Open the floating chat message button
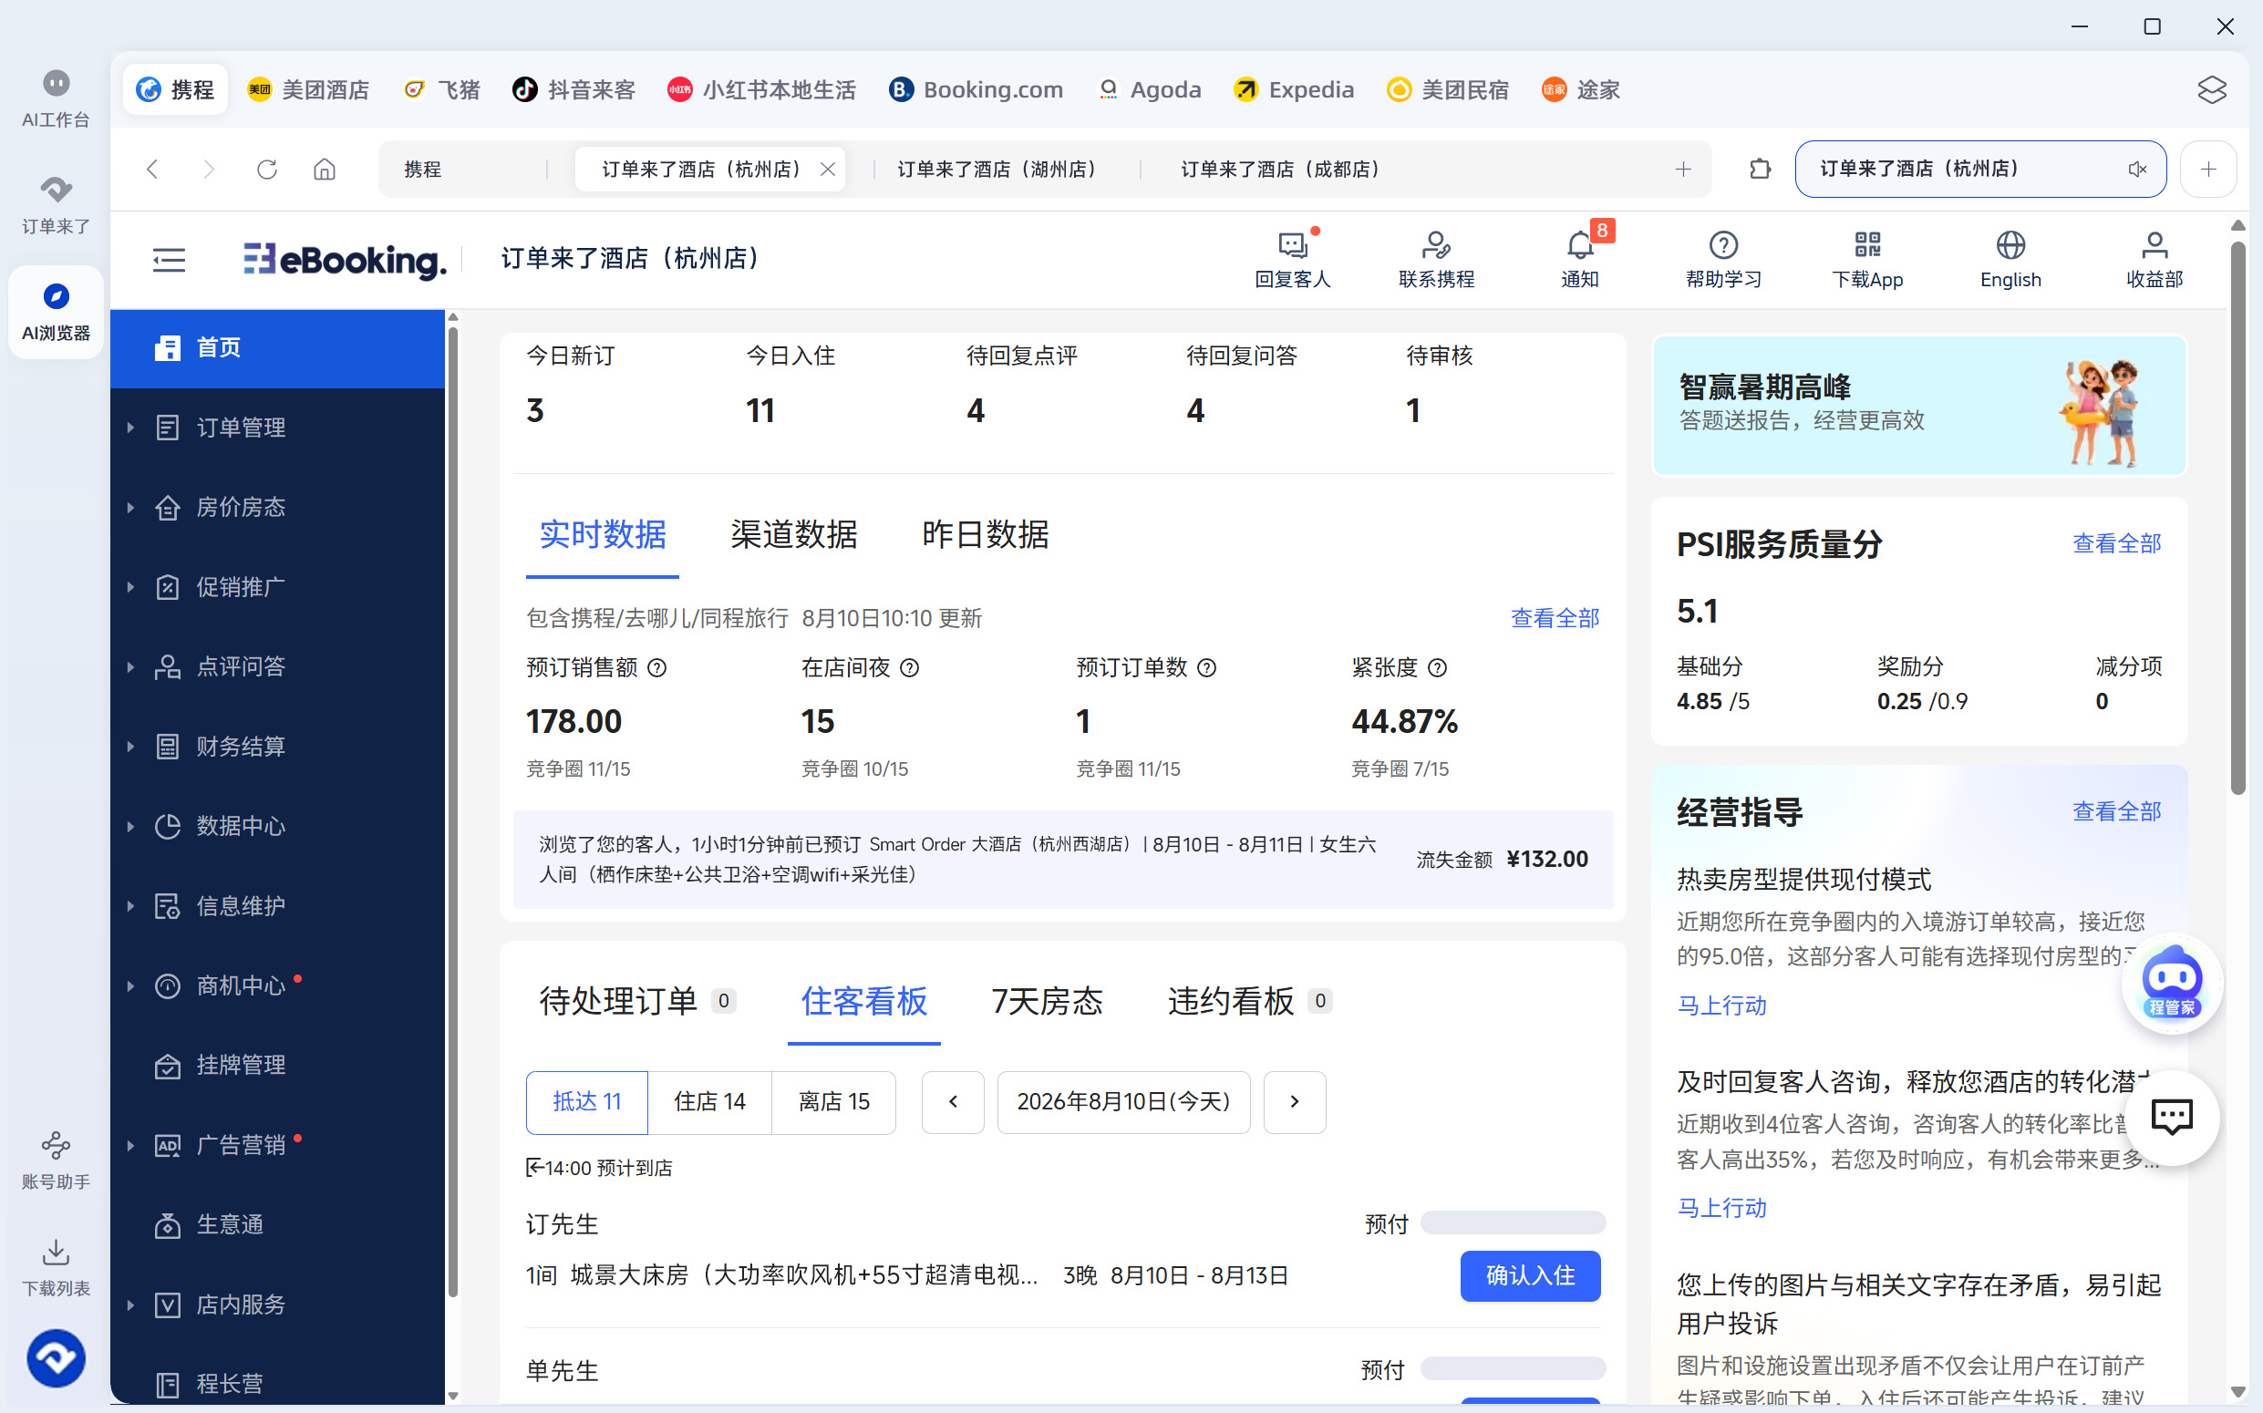The height and width of the screenshot is (1413, 2263). point(2172,1117)
